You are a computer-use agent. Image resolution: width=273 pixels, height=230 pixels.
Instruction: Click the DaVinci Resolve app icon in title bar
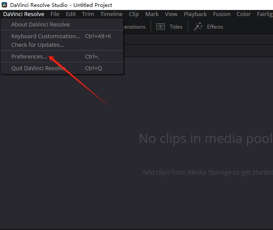(x=4, y=5)
